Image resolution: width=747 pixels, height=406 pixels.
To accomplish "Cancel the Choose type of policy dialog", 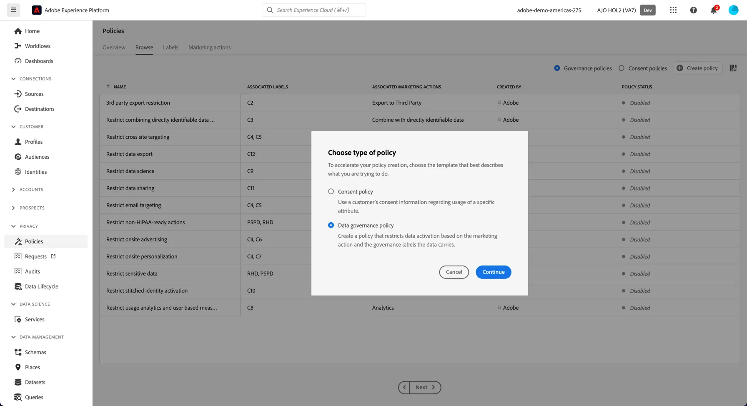I will pos(454,272).
